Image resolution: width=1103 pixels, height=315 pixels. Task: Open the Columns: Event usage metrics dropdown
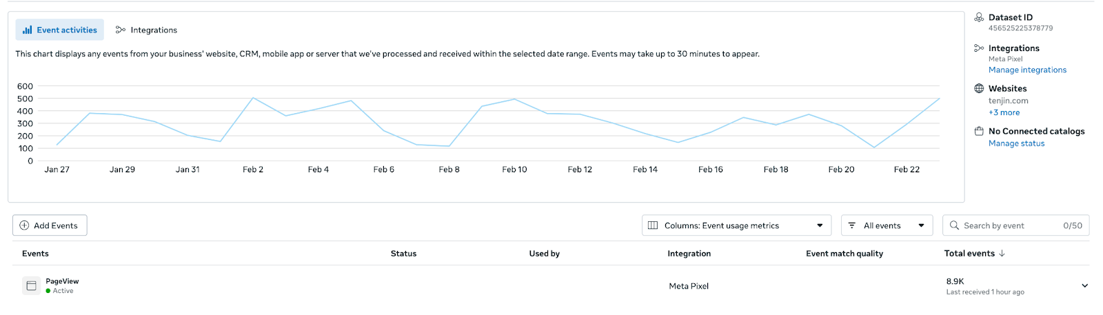pos(736,225)
